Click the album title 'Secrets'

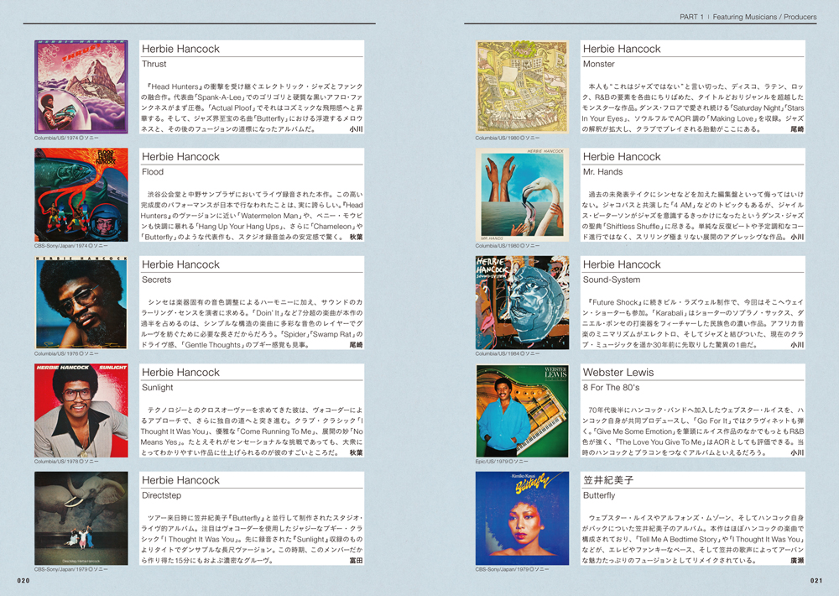156,280
